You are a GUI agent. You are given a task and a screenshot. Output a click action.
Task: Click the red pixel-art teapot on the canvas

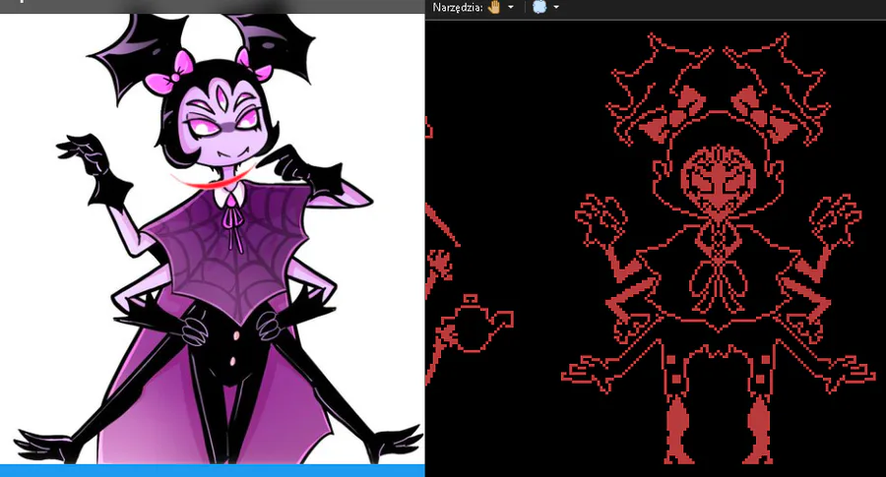click(x=475, y=323)
